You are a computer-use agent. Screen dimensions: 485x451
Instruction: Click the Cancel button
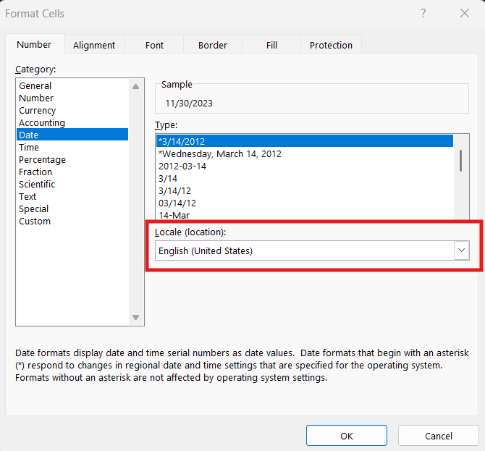[x=438, y=436]
